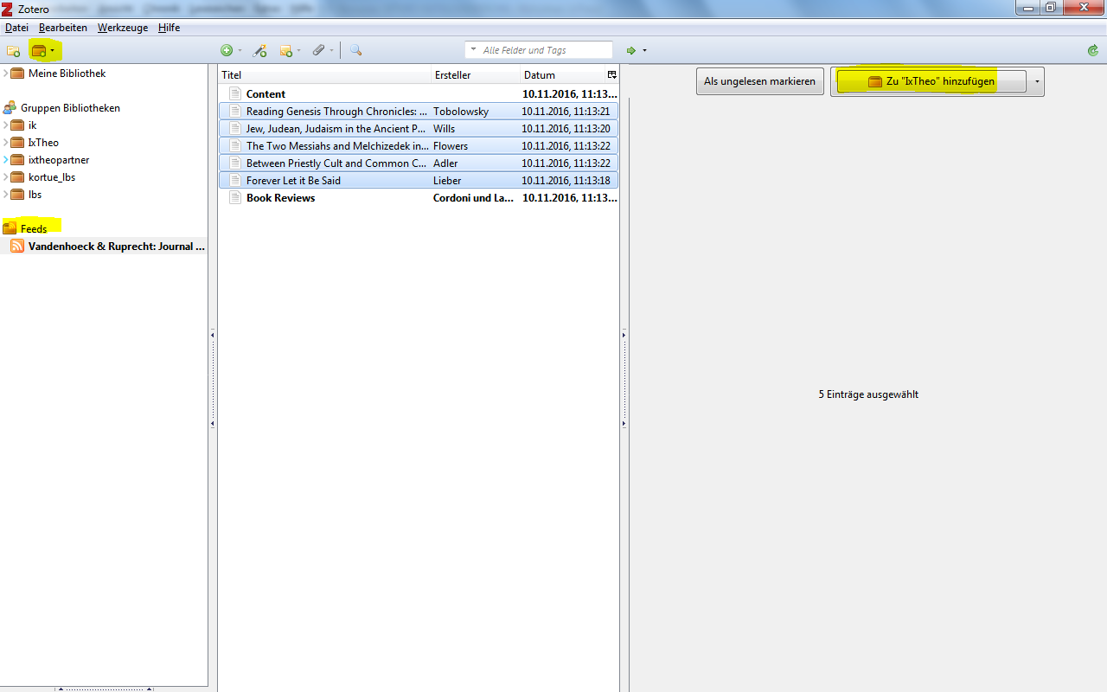Click Add Item by Identifier wand icon
1107x692 pixels.
tap(259, 51)
